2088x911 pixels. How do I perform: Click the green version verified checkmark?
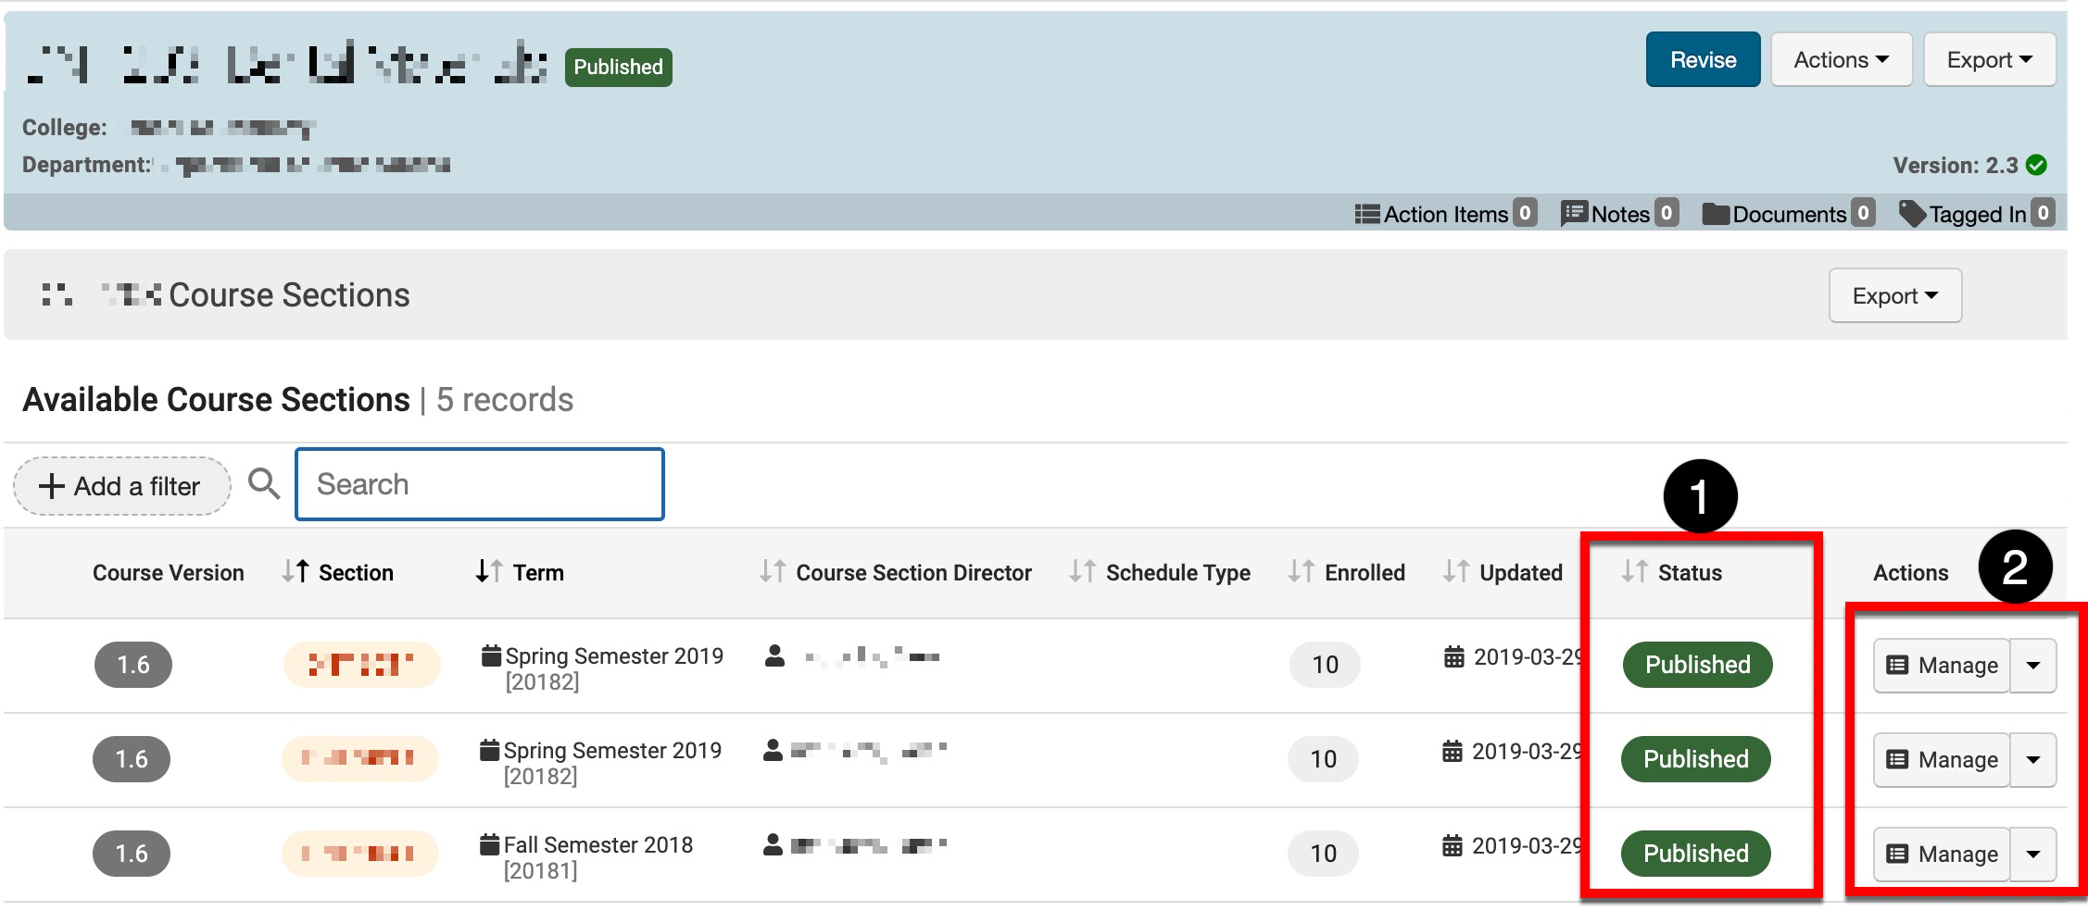(2036, 165)
